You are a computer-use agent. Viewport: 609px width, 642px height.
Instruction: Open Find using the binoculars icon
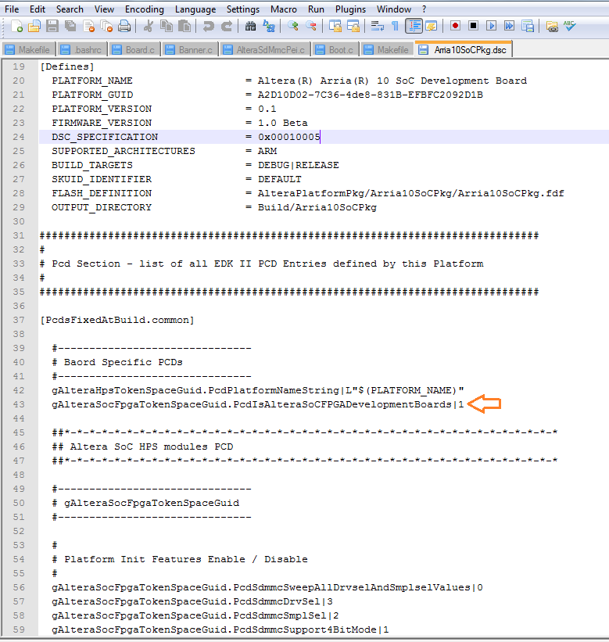(x=250, y=27)
